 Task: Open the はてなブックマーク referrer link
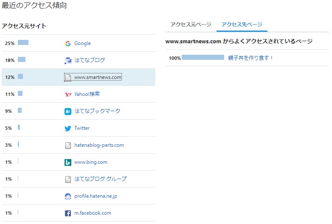97,111
